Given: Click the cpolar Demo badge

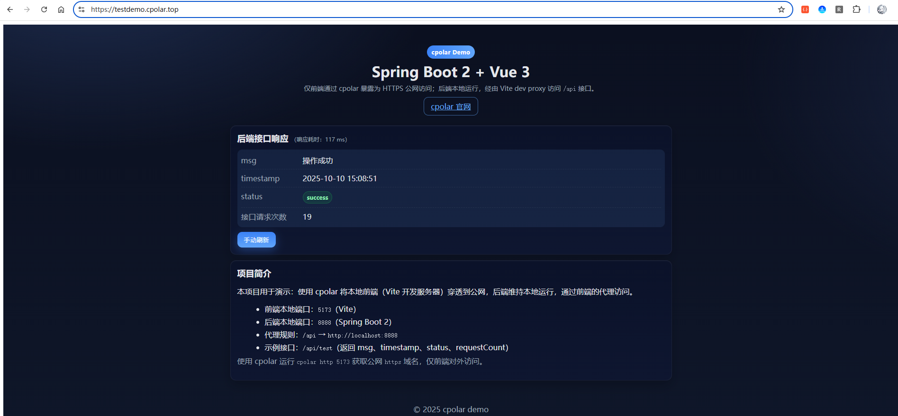Looking at the screenshot, I should click(x=451, y=52).
